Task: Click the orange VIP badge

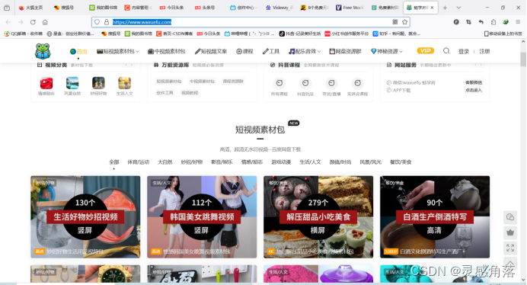Action: (425, 51)
